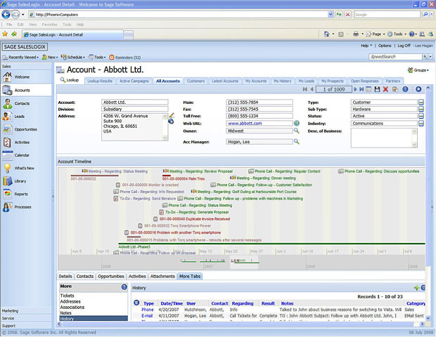
Task: Go to the next account record
Action: tap(355, 89)
